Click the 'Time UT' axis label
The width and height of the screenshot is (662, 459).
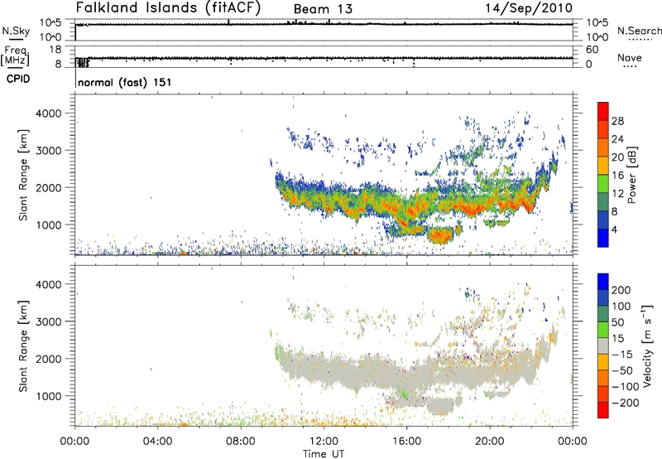[324, 453]
